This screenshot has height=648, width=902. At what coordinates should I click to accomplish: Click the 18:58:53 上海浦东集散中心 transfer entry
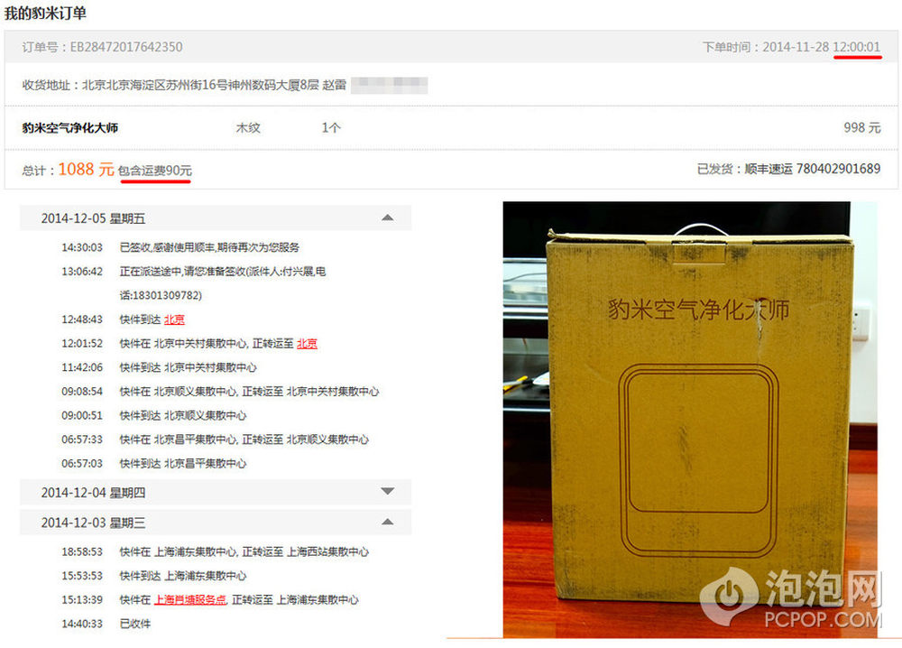pos(216,552)
